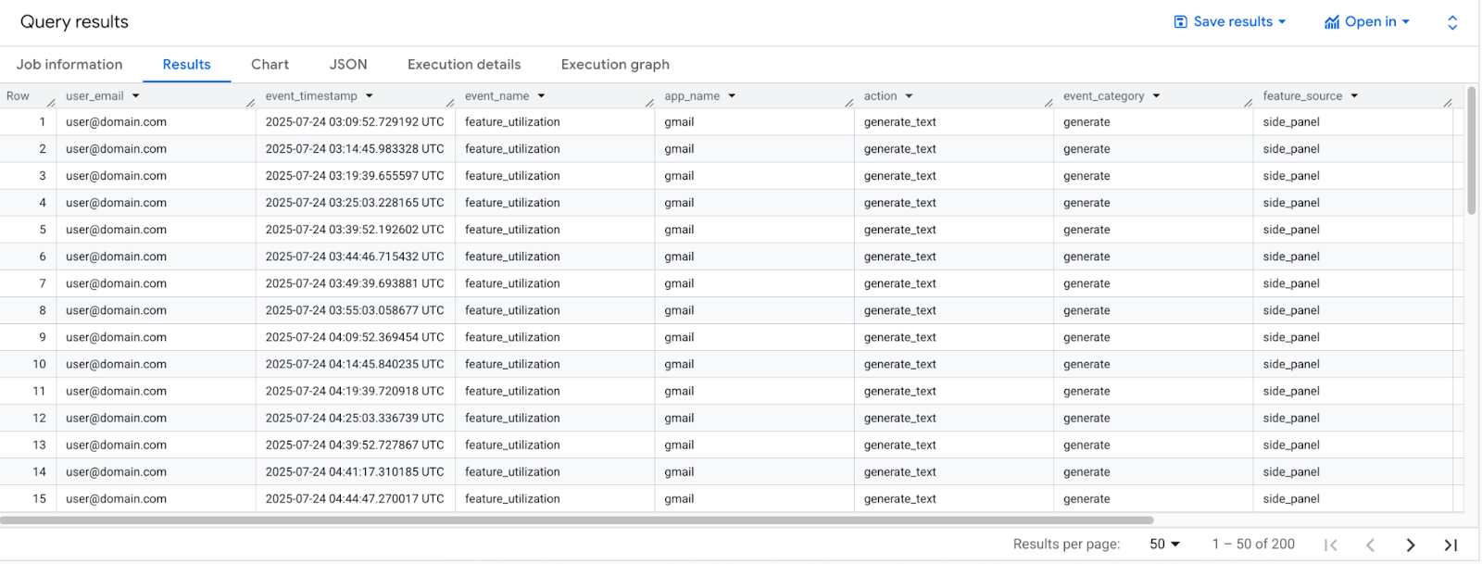Click the Open in chart icon
This screenshot has height=564, width=1482.
[1332, 22]
